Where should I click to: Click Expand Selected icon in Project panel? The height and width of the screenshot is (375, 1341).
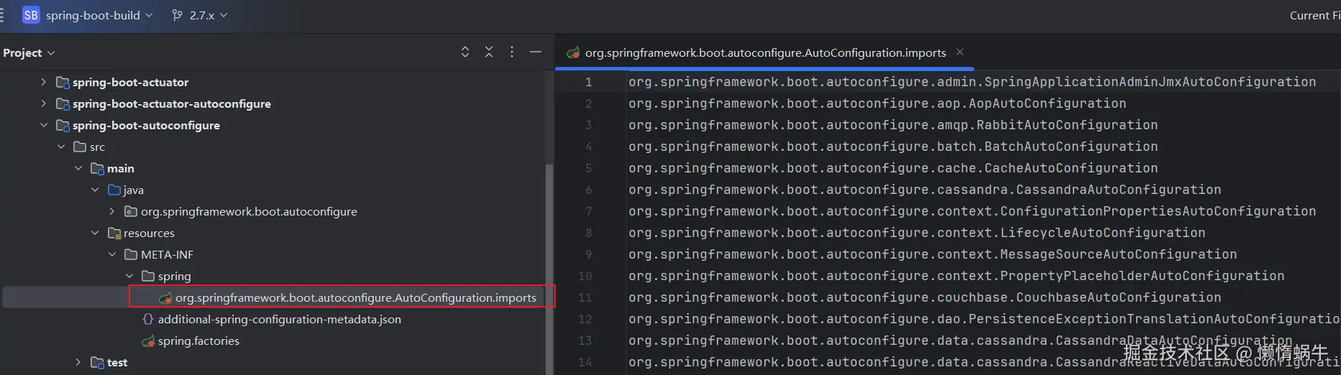465,52
